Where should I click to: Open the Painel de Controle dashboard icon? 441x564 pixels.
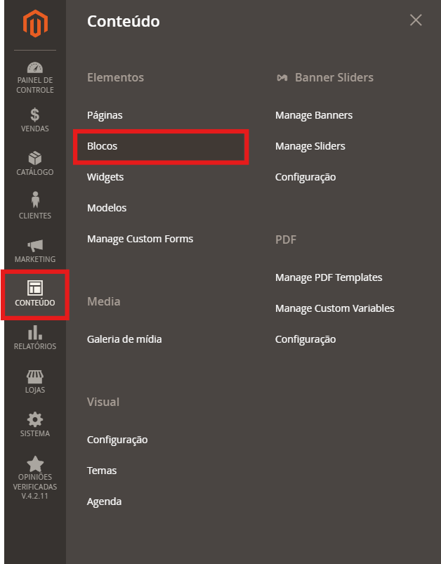(x=34, y=69)
